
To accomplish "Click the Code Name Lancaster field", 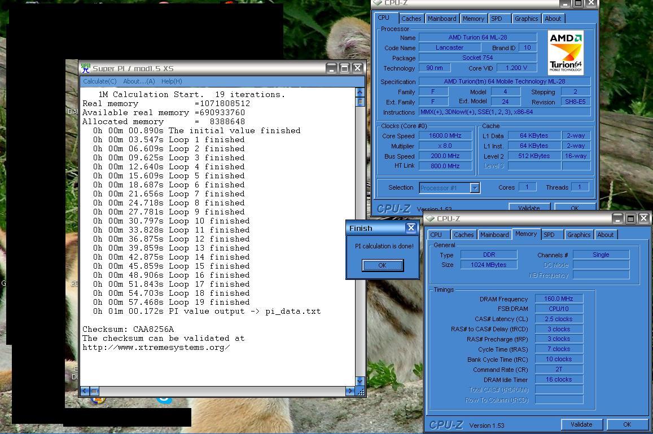I will [x=449, y=48].
